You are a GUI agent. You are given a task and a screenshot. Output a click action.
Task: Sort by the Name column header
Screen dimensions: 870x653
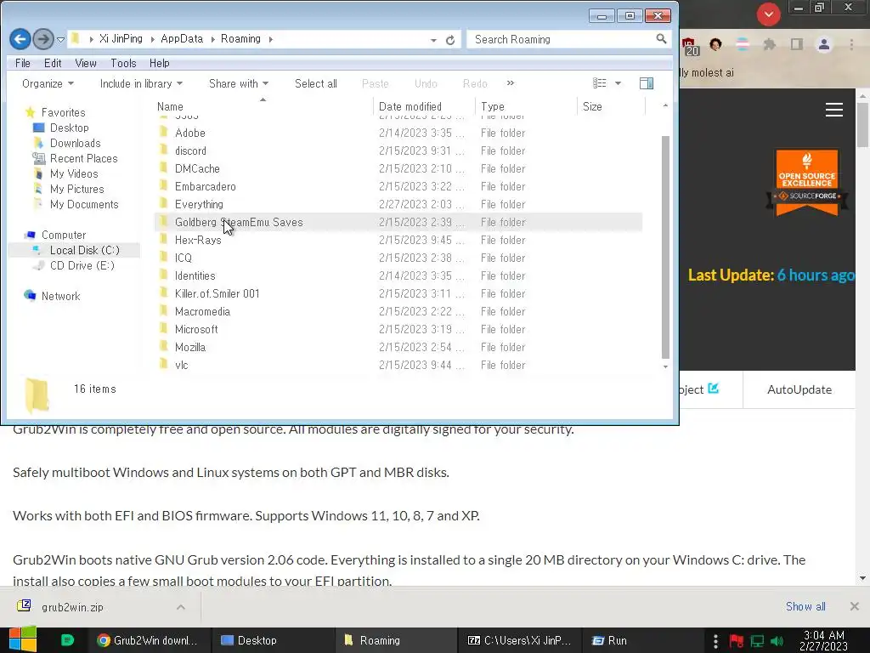tap(264, 106)
